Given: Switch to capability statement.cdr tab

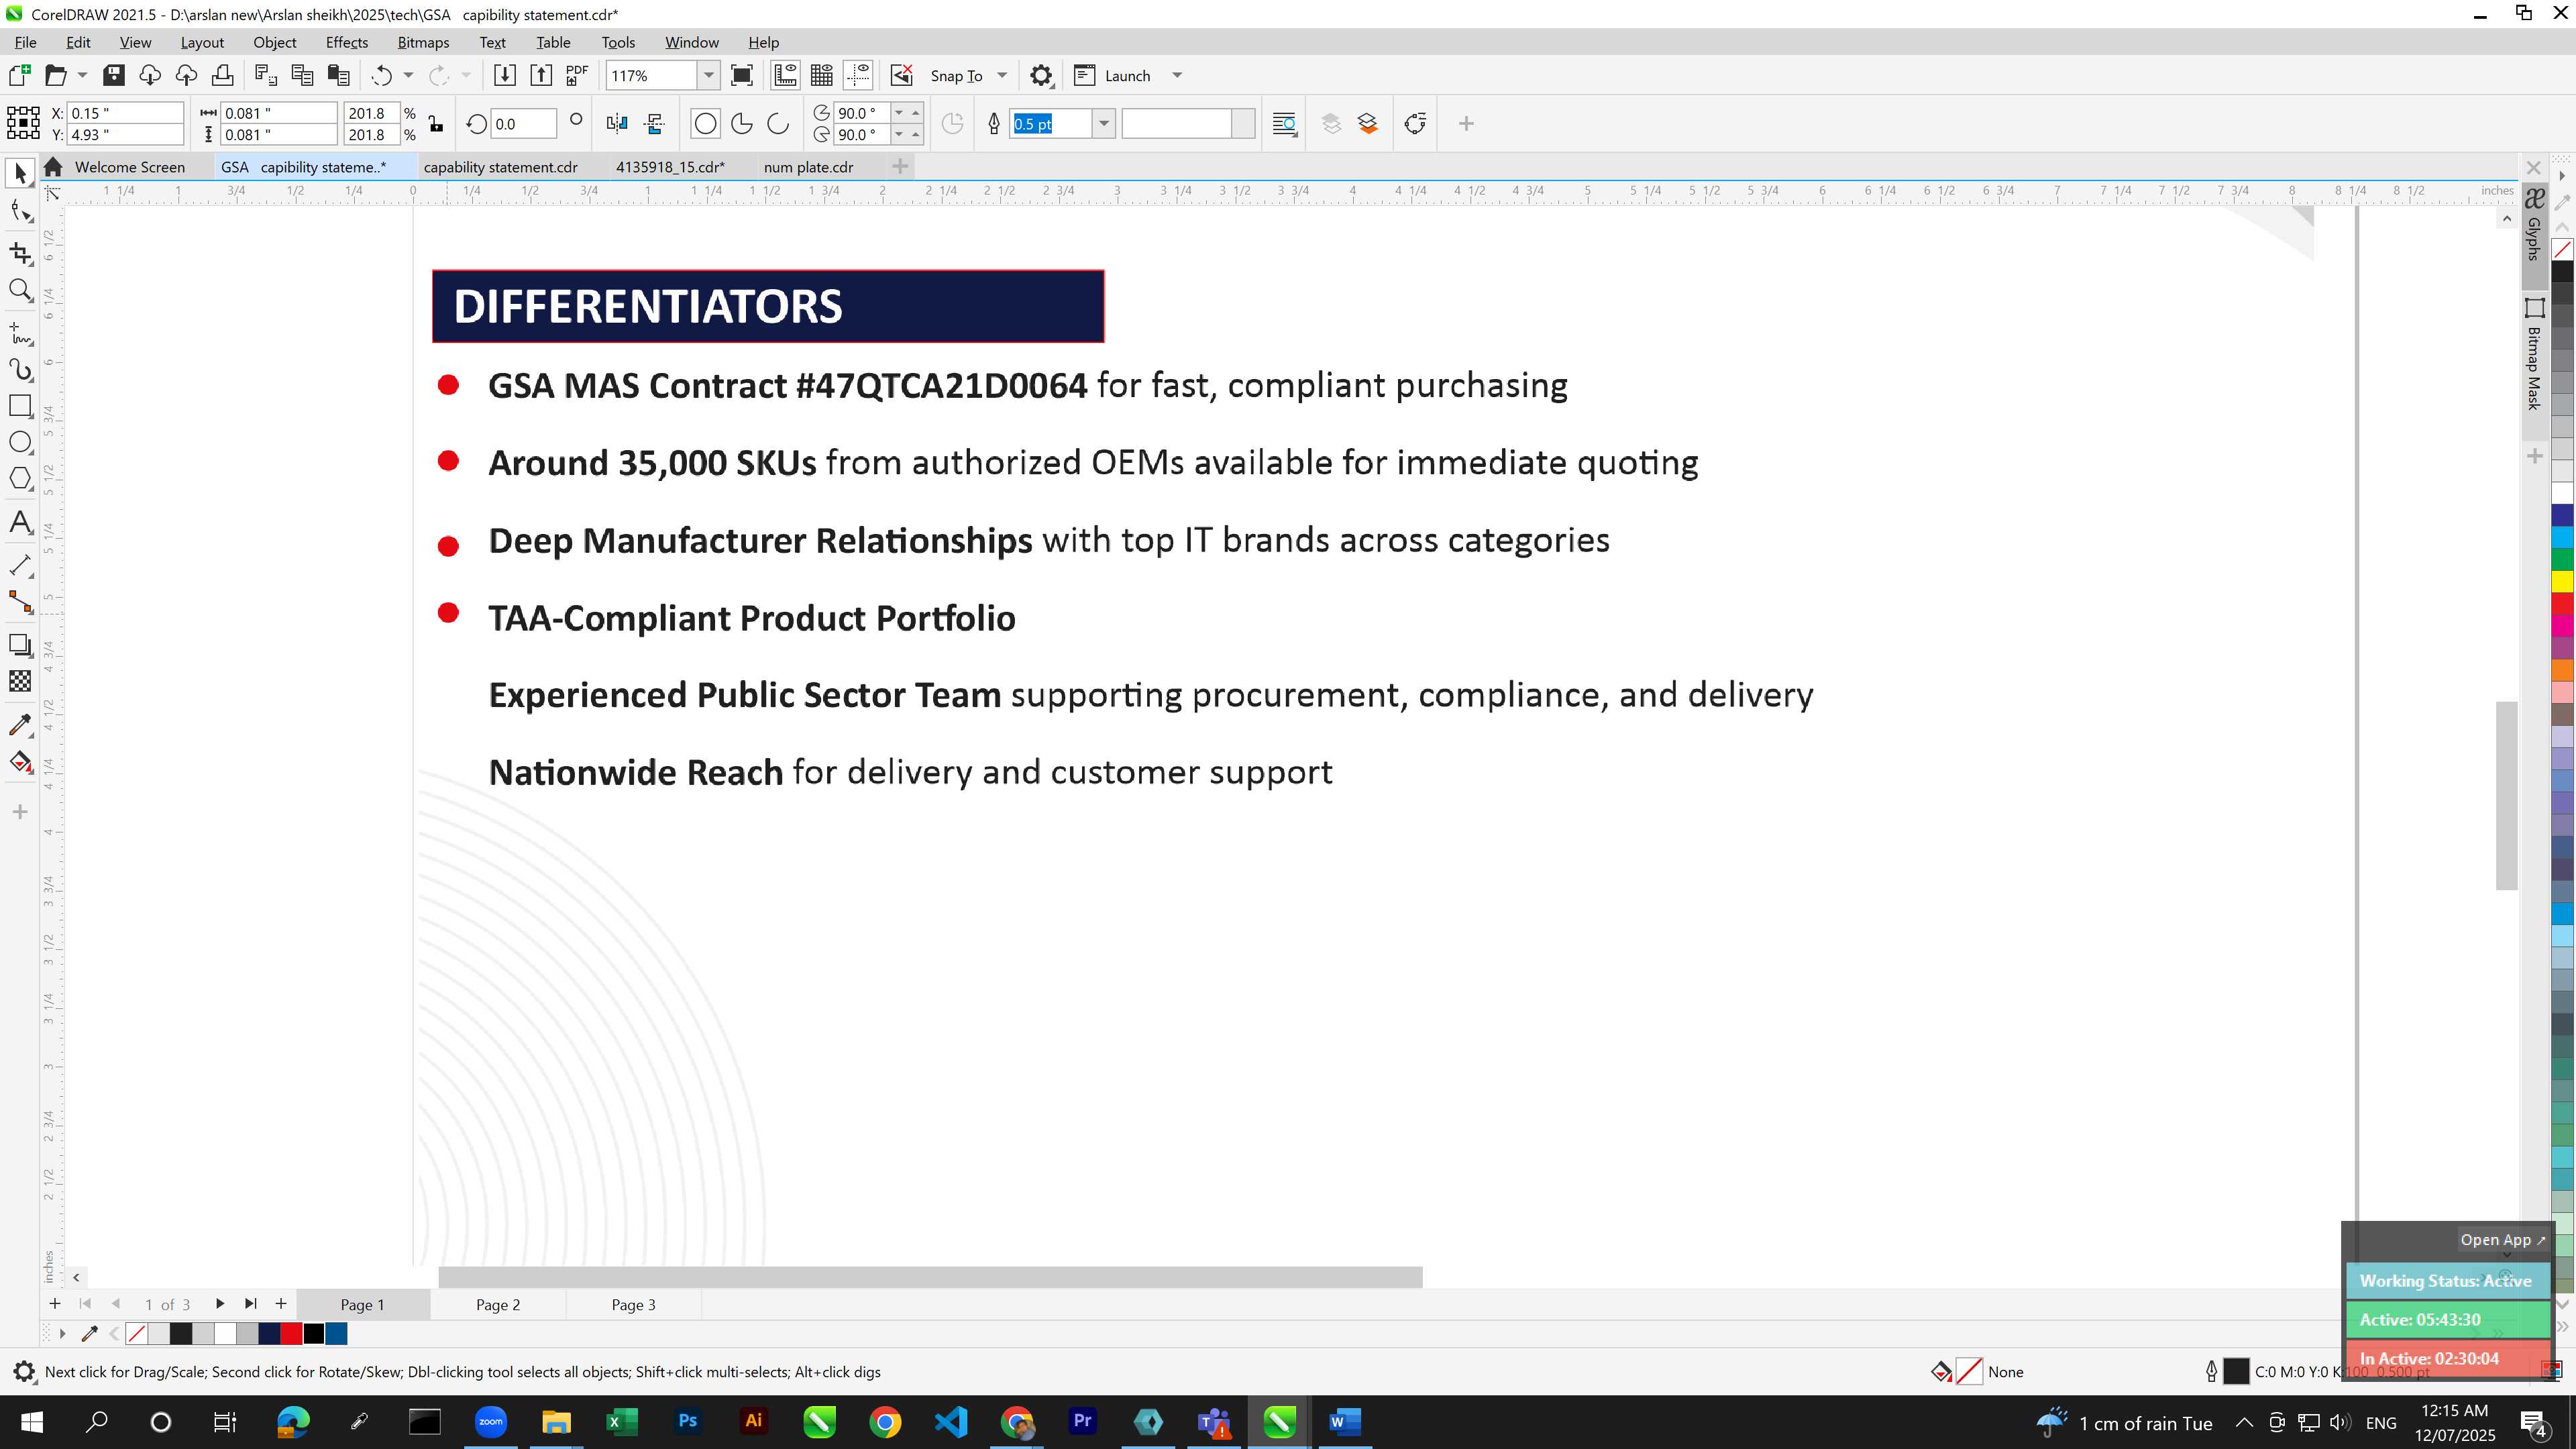Looking at the screenshot, I should click(500, 167).
